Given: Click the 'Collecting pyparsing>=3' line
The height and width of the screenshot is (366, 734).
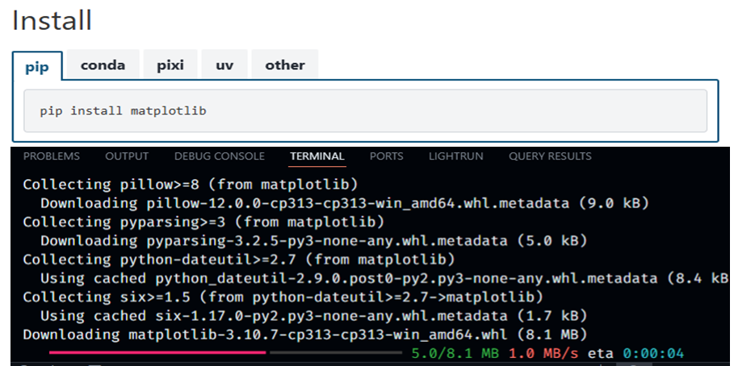Looking at the screenshot, I should click(203, 222).
